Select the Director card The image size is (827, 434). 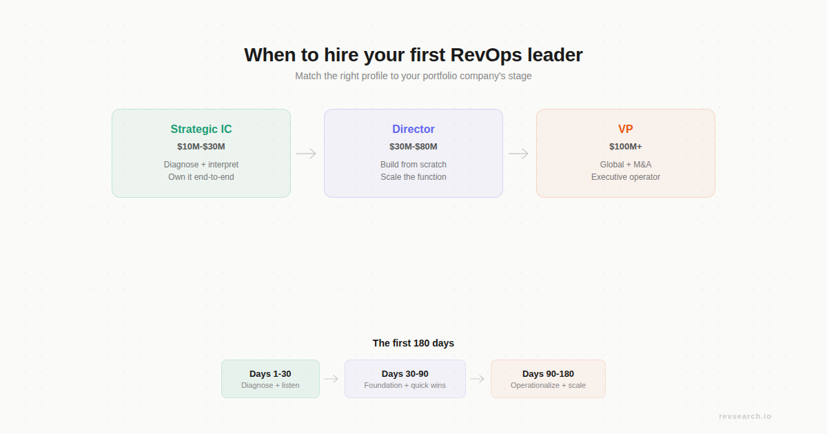coord(413,153)
